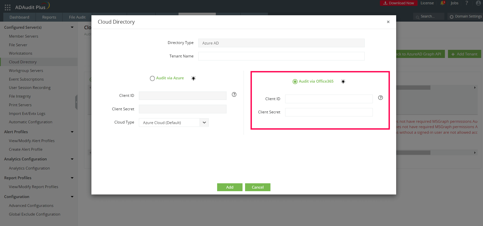Open help icon beside Office365 Client ID
Viewport: 483px width, 226px height.
380,98
